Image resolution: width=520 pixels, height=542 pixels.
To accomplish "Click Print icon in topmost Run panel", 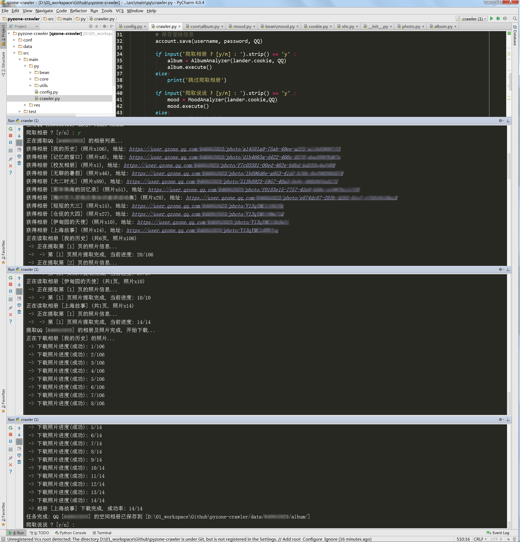I will (19, 156).
